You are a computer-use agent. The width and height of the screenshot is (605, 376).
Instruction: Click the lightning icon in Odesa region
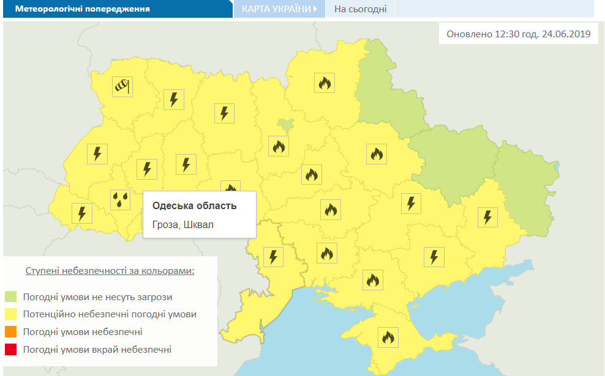point(273,257)
